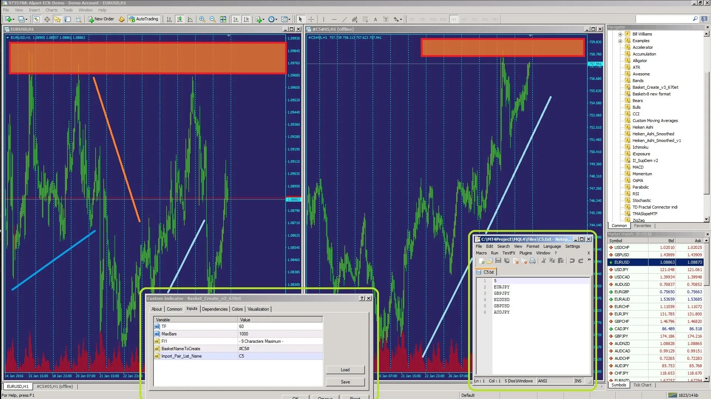711x399 pixels.
Task: Toggle the Terminal window icon
Action: coord(68,19)
